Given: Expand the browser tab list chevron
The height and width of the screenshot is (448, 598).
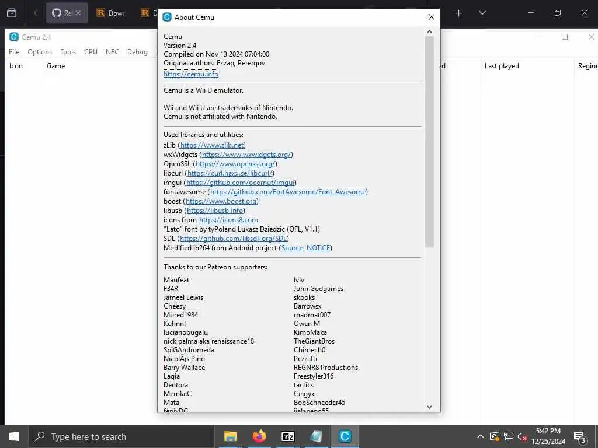Looking at the screenshot, I should point(482,13).
